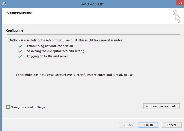Click the cursor click graphic icon

176,16
